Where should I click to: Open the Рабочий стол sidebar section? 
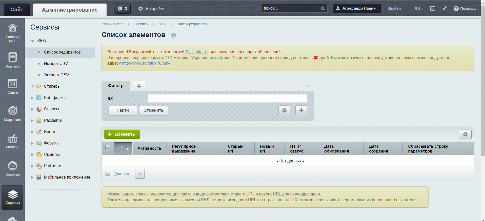12,33
